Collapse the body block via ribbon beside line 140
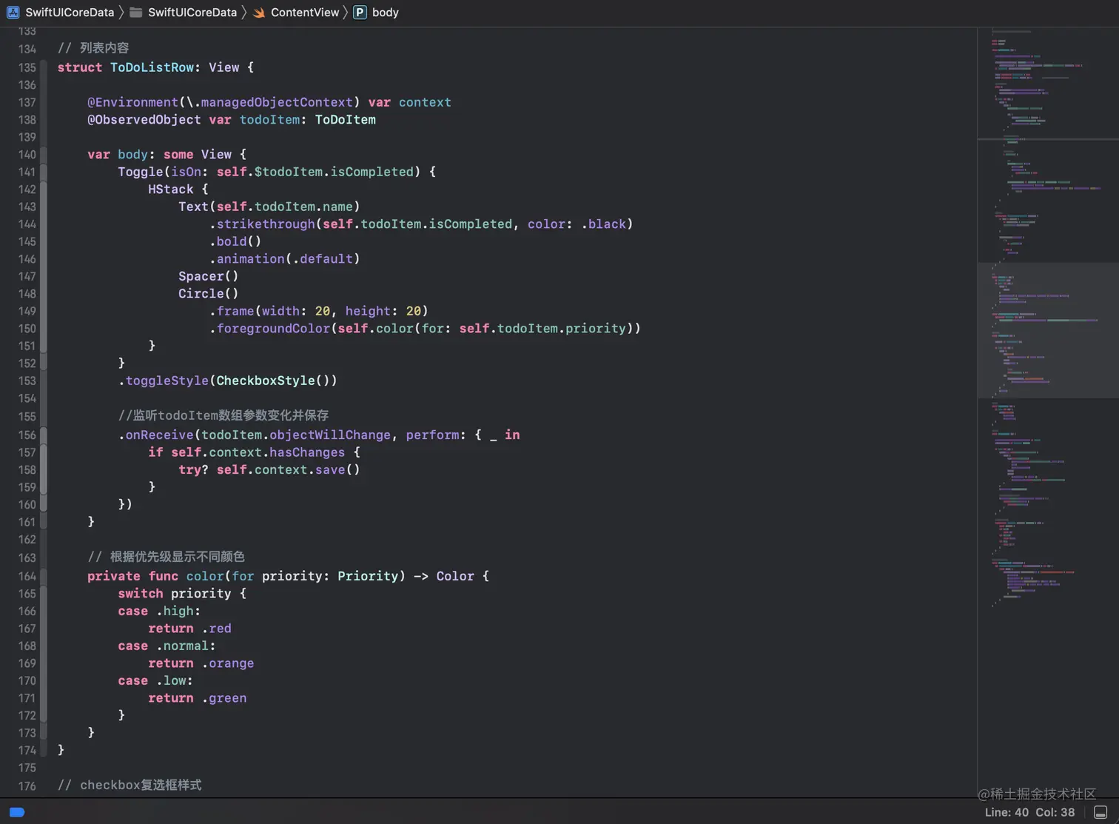This screenshot has height=824, width=1119. 44,154
